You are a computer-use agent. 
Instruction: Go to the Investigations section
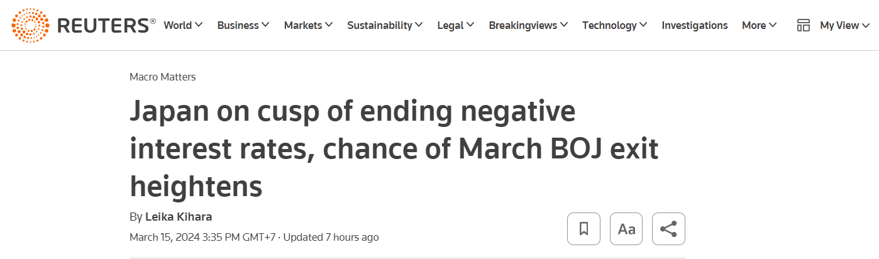(x=695, y=25)
